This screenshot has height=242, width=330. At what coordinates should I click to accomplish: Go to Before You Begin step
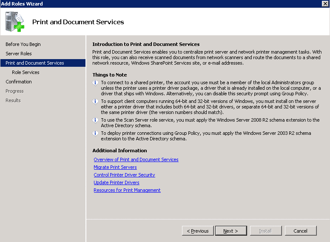pyautogui.click(x=23, y=44)
